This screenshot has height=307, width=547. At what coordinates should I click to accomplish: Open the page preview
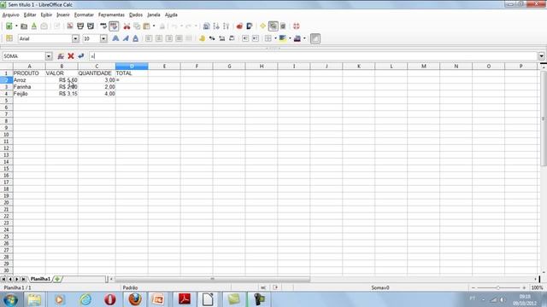(91, 26)
